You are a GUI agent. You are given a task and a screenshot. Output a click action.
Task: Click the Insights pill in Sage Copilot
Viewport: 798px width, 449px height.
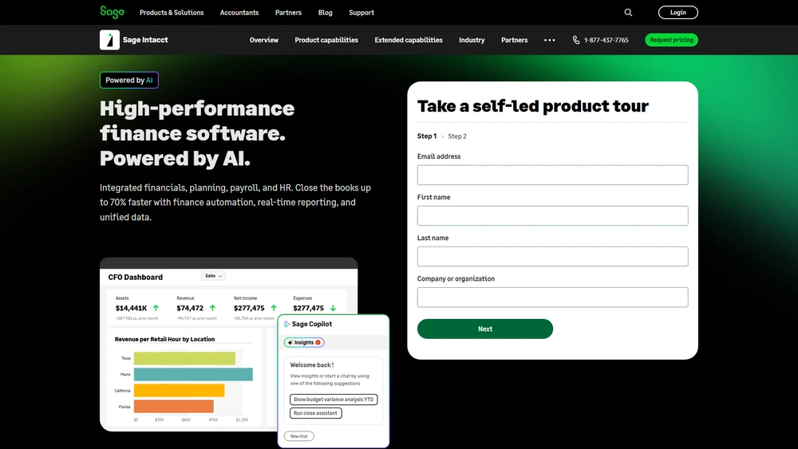click(304, 342)
